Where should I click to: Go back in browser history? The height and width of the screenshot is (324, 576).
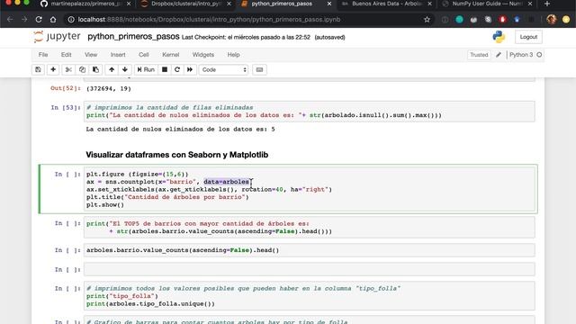(x=10, y=20)
